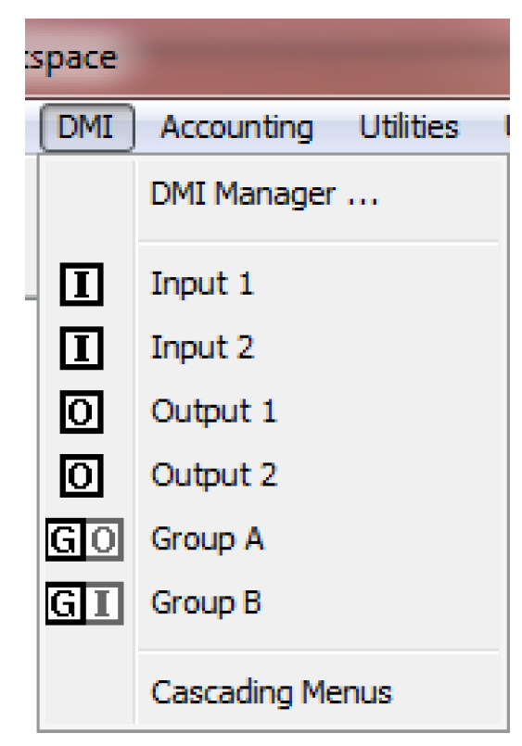Open the Utilities menu
The width and height of the screenshot is (522, 746).
coord(409,128)
